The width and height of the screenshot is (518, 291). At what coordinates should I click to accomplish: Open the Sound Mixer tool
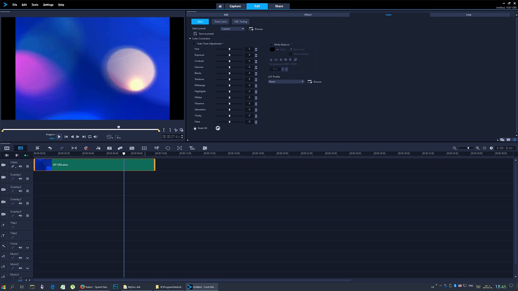point(98,148)
